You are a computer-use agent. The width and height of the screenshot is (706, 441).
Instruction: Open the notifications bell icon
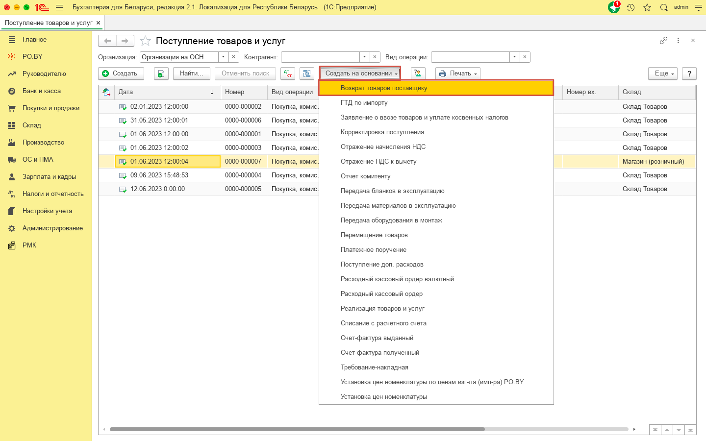coord(613,7)
